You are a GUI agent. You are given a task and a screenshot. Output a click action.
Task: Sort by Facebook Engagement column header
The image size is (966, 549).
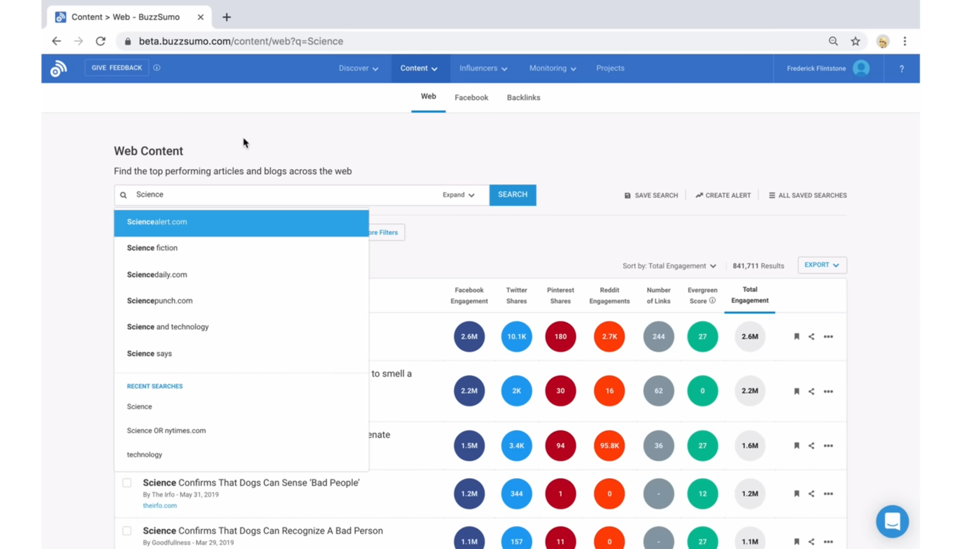pos(469,295)
